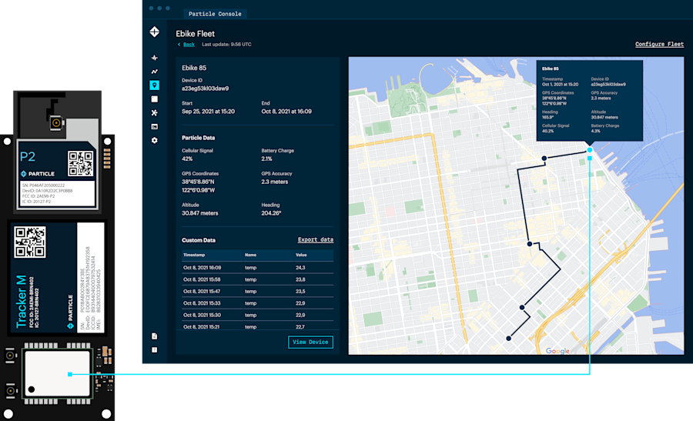The image size is (693, 421).
Task: Click the Device ID a23eg53kl03daw9 in left panel
Action: pyautogui.click(x=205, y=89)
